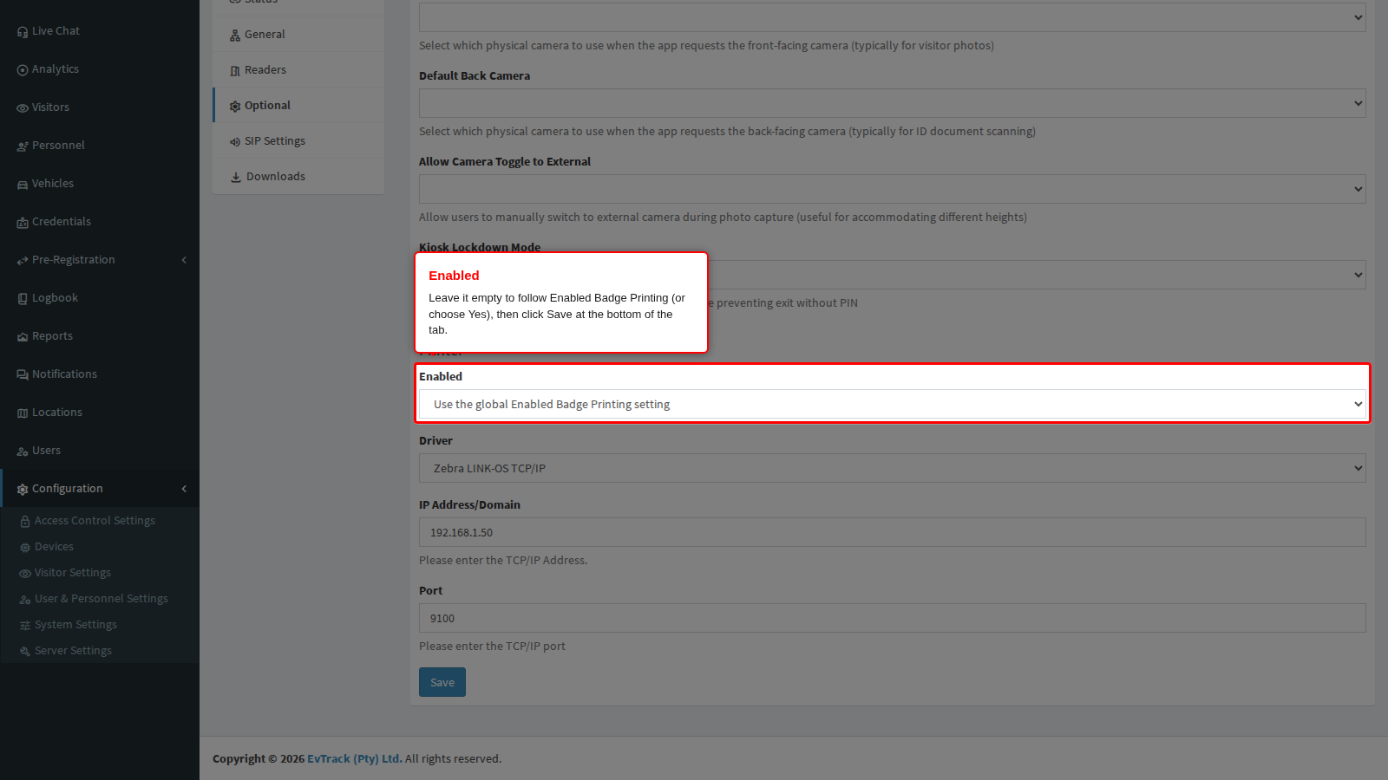This screenshot has height=780, width=1388.
Task: Click the Logbook icon
Action: click(x=23, y=299)
